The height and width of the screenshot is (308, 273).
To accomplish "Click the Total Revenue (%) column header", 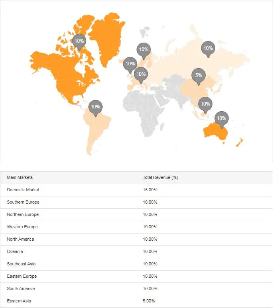I will (x=160, y=177).
